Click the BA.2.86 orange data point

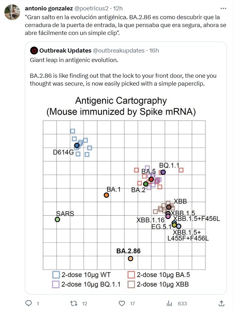pyautogui.click(x=130, y=259)
